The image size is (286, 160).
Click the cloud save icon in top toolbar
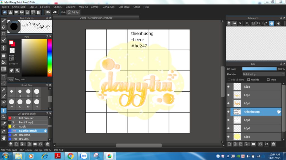coord(5,12)
